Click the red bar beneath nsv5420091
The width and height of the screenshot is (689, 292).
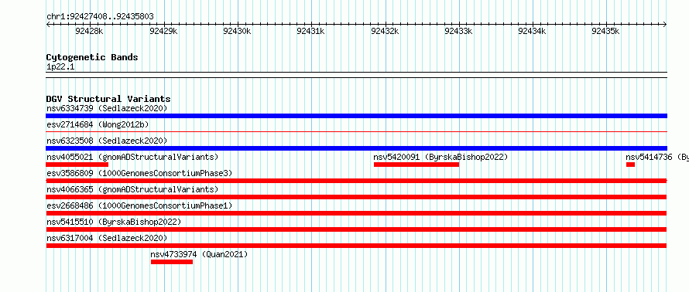[x=416, y=165]
